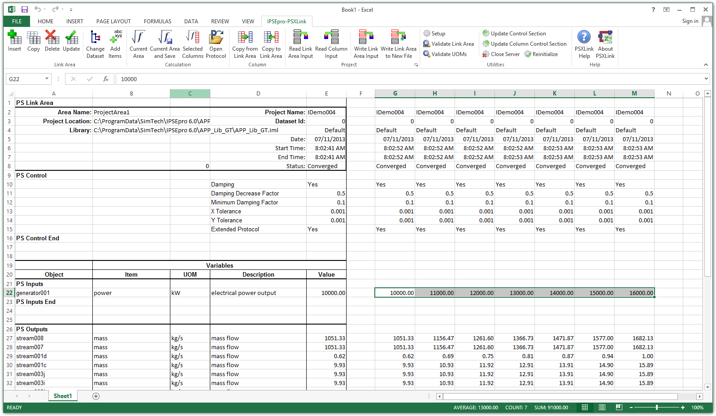This screenshot has height=416, width=716.
Task: Click Read Link Area Input icon
Action: [300, 43]
